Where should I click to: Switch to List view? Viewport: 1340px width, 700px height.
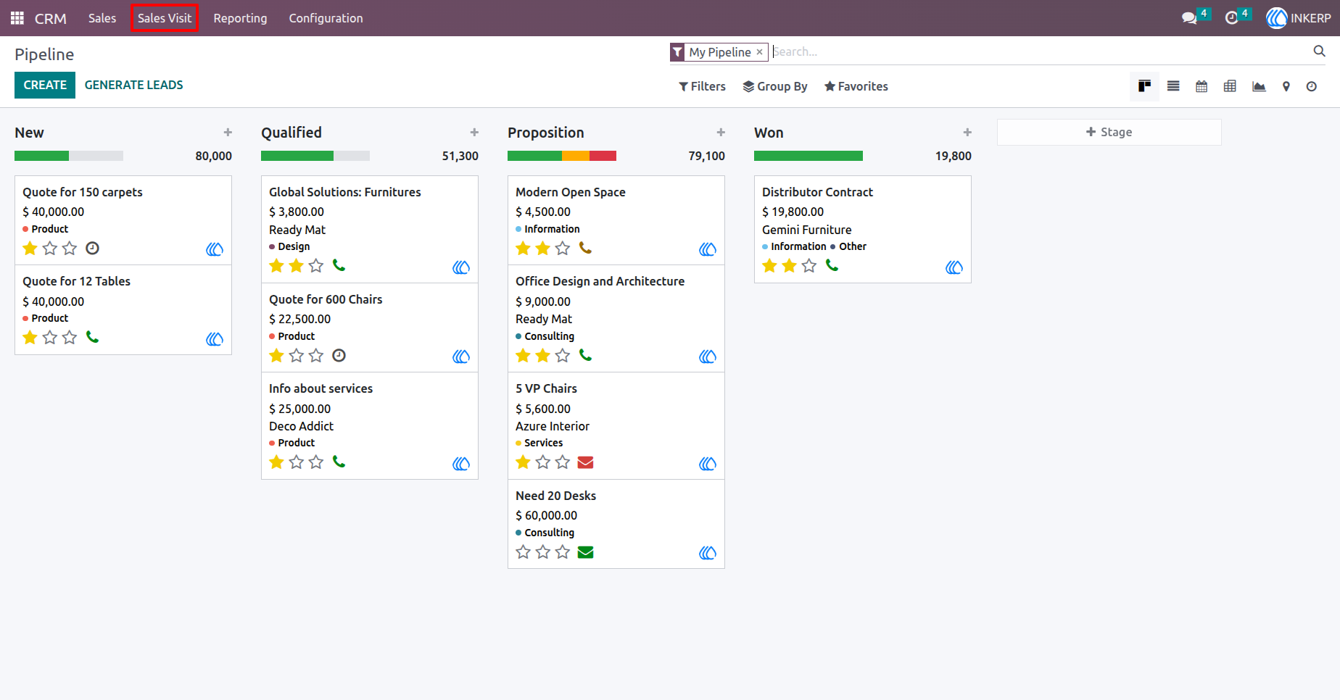pos(1173,86)
